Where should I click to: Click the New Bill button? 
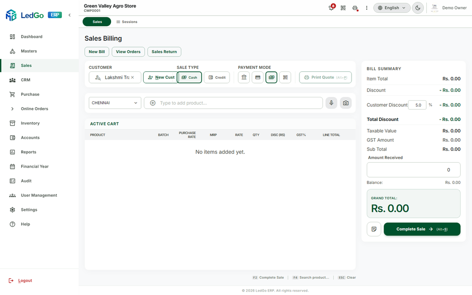tap(97, 52)
